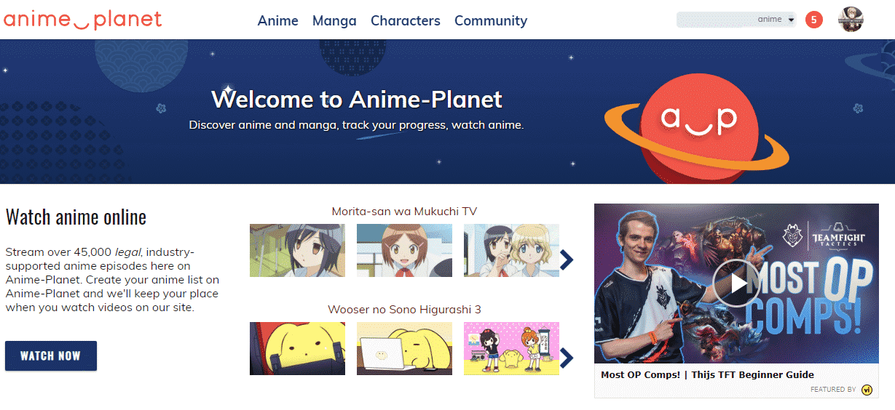Select first Morita-san episode thumbnail
The width and height of the screenshot is (895, 410).
[297, 250]
